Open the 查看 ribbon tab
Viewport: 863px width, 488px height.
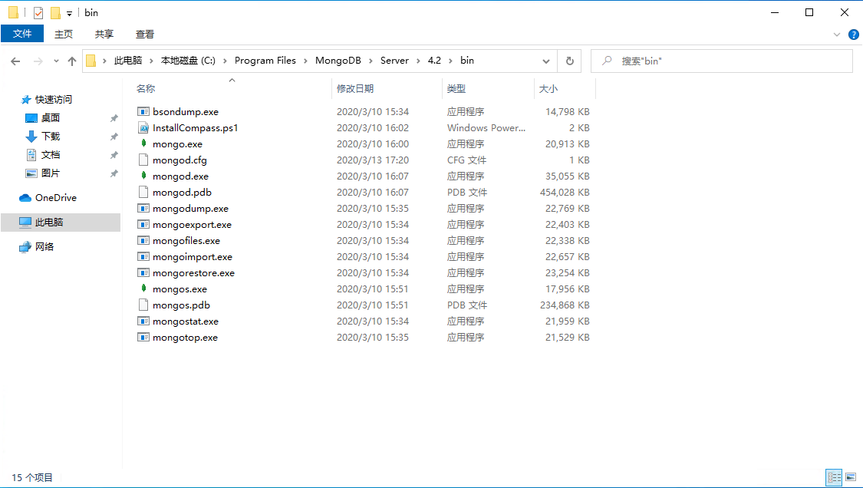tap(145, 35)
